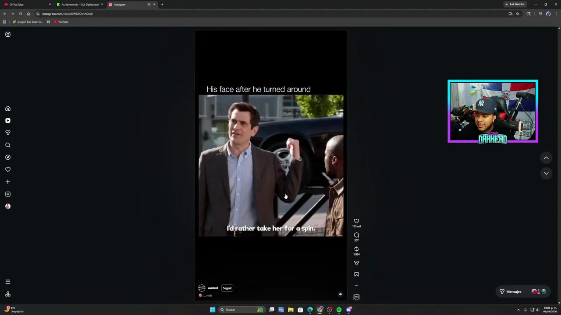Share reel via paper plane icon
The image size is (561, 315).
tap(356, 263)
